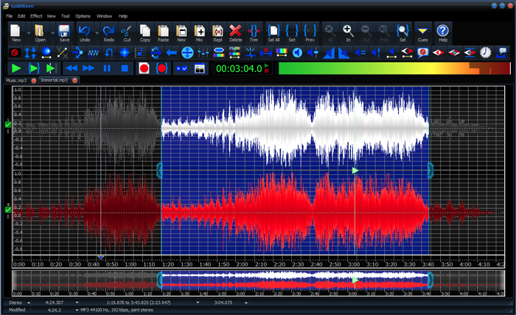The image size is (516, 315).
Task: Undo the last edit
Action: (85, 33)
